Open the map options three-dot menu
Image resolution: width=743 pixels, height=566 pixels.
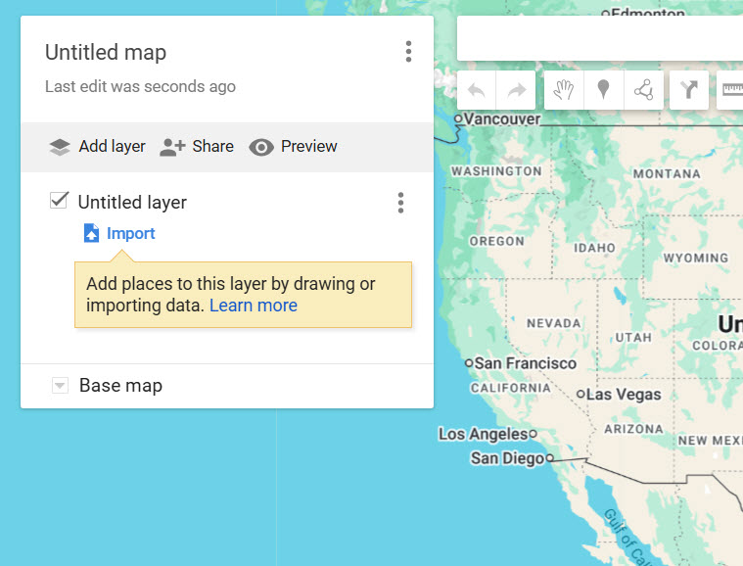click(x=408, y=51)
